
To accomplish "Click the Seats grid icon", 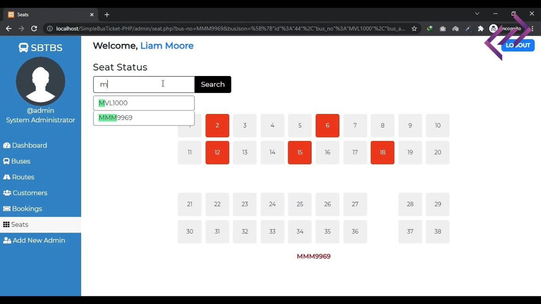I will 6,225.
